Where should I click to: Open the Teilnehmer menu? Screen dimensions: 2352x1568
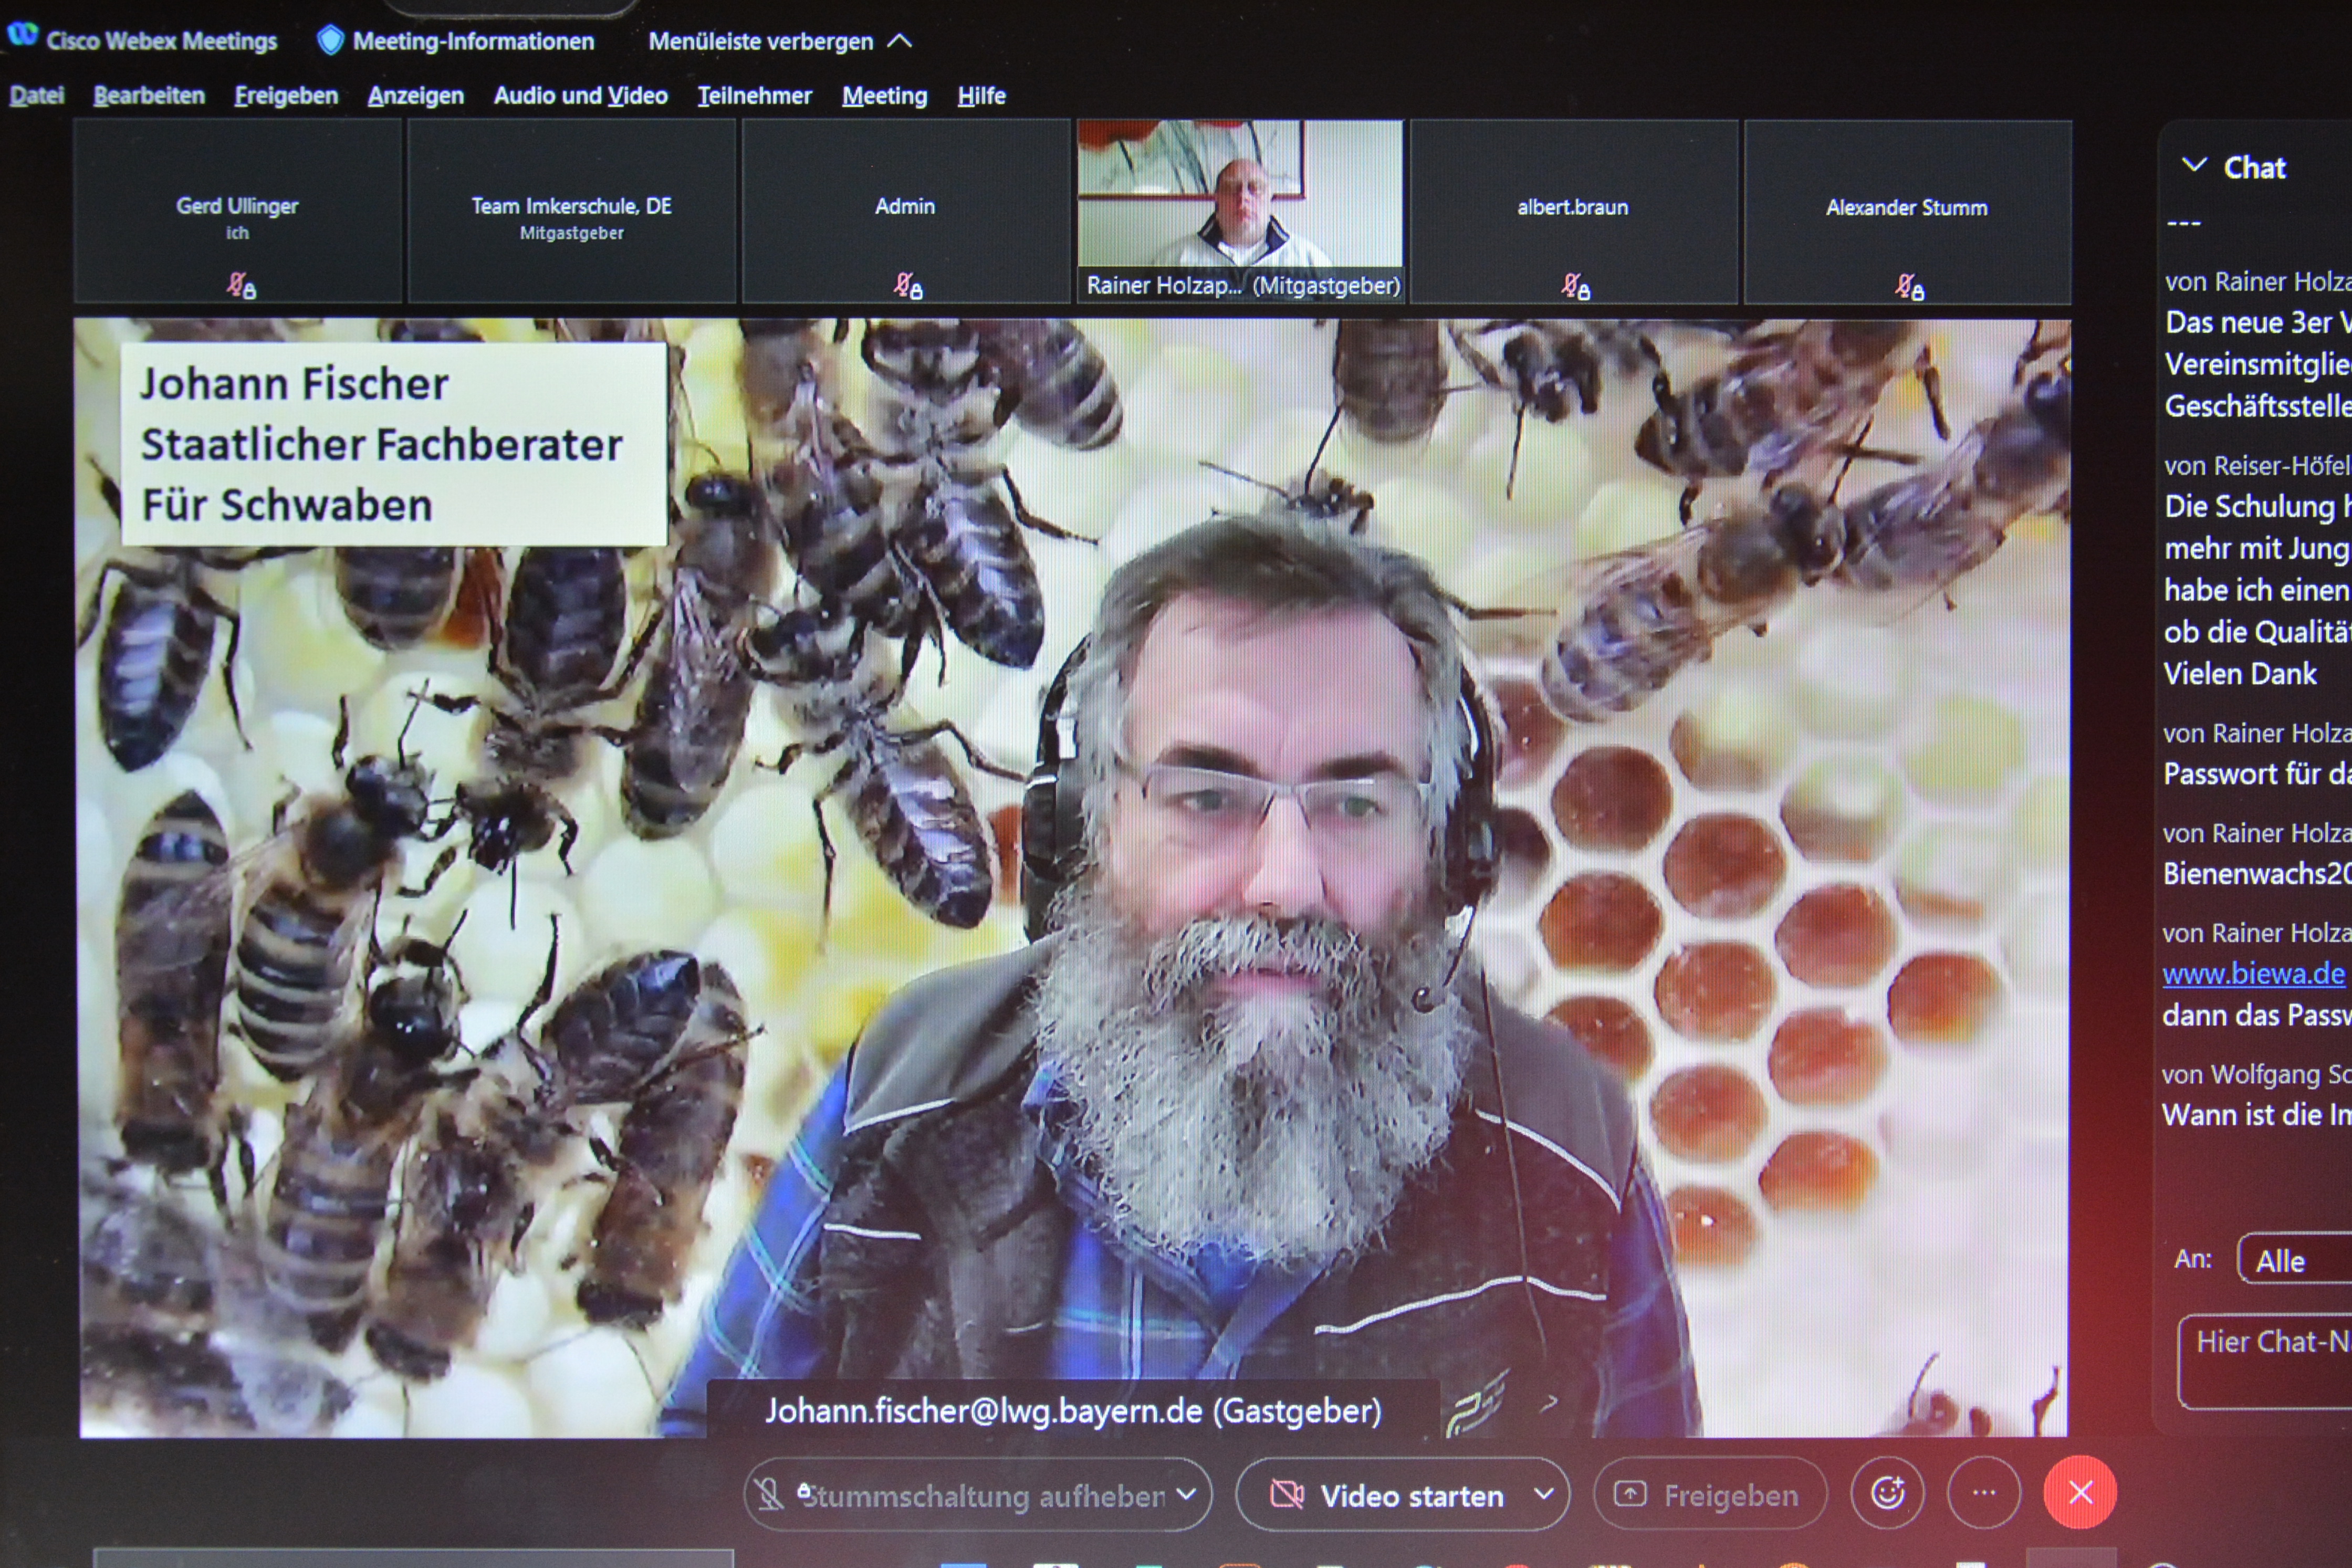(754, 96)
